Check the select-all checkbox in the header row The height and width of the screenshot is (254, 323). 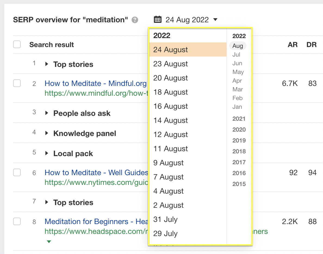pyautogui.click(x=17, y=44)
